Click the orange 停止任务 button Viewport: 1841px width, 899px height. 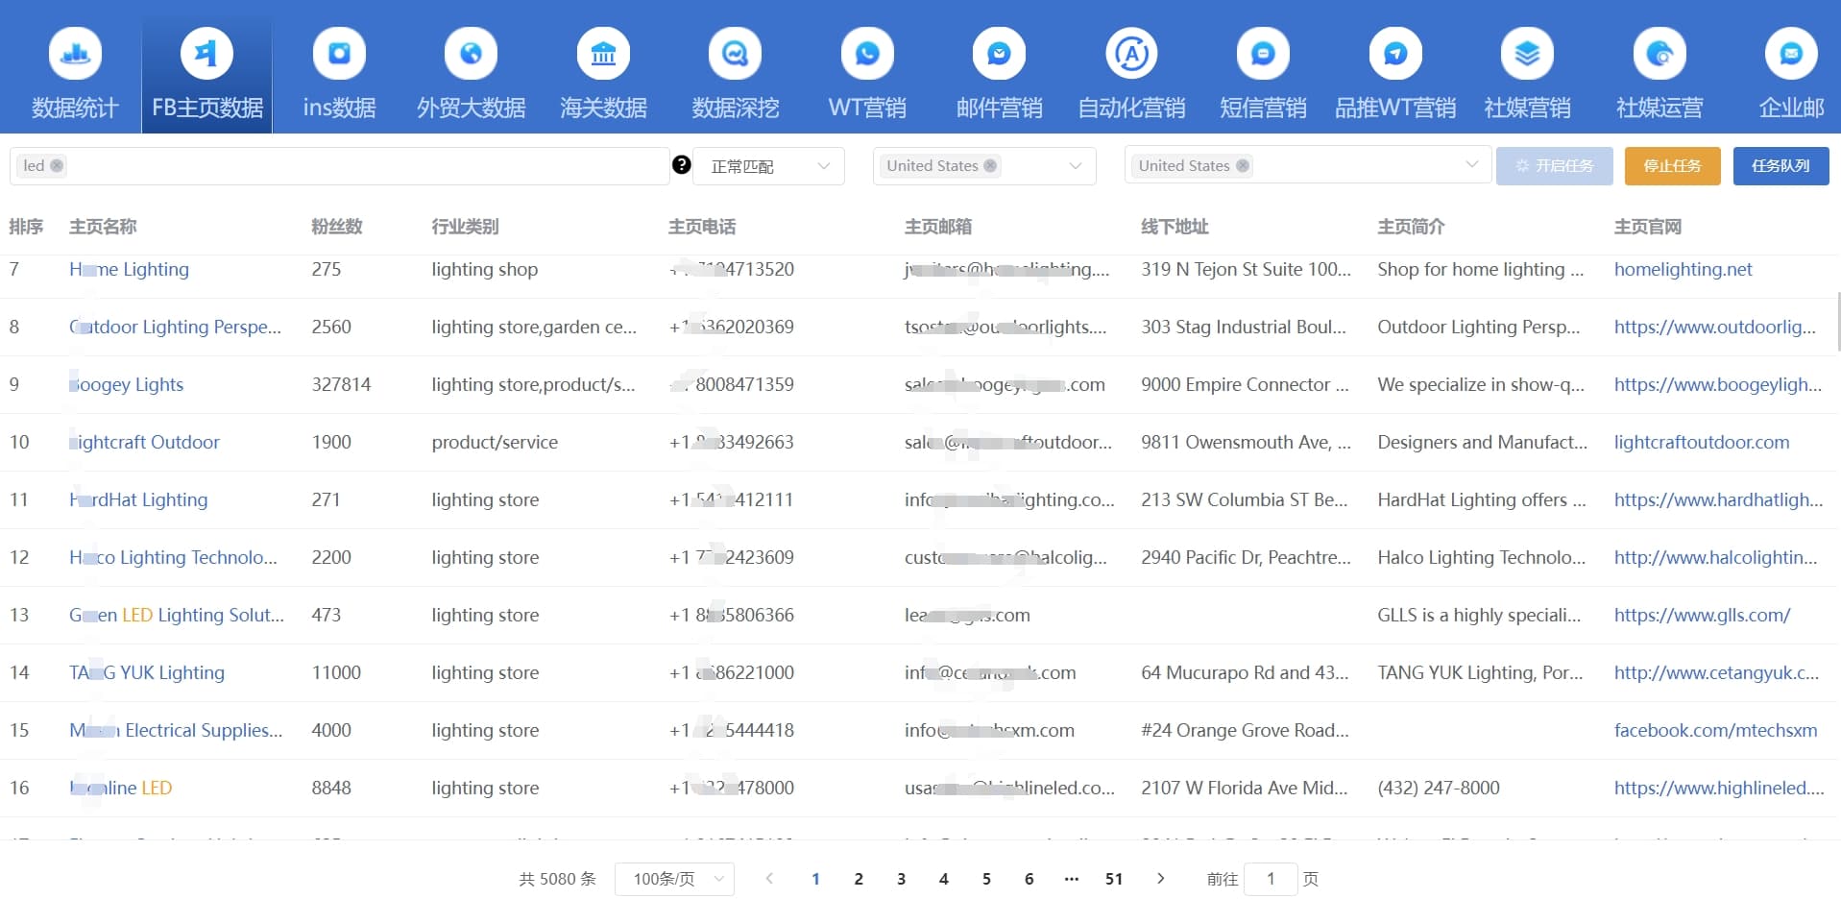(1672, 165)
